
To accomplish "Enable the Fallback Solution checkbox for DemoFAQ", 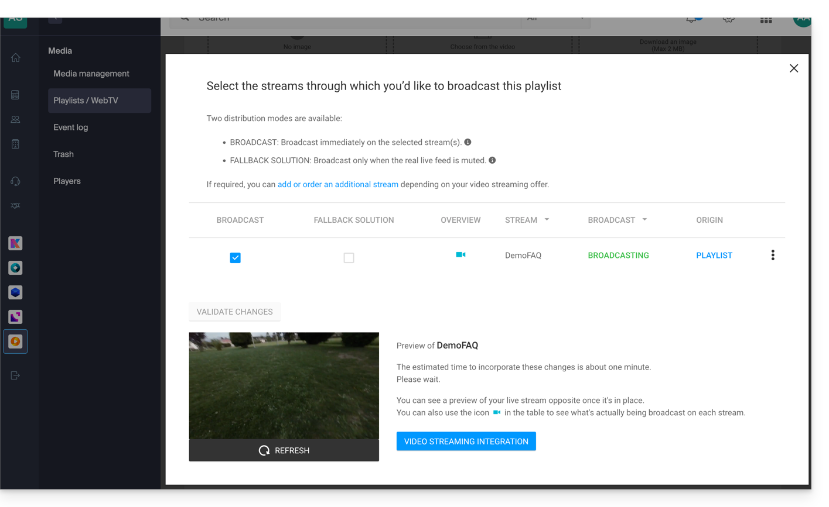I will [x=349, y=258].
